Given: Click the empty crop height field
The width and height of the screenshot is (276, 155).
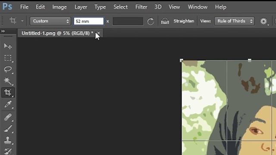Looking at the screenshot, I should click(128, 21).
